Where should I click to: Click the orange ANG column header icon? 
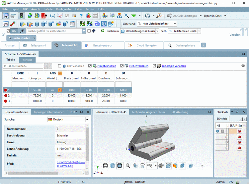(x=60, y=73)
